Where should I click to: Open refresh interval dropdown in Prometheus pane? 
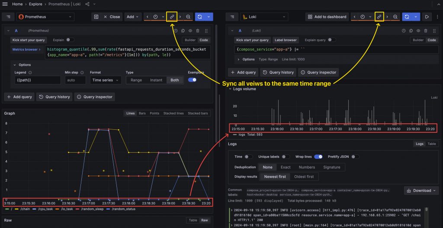[x=209, y=17]
